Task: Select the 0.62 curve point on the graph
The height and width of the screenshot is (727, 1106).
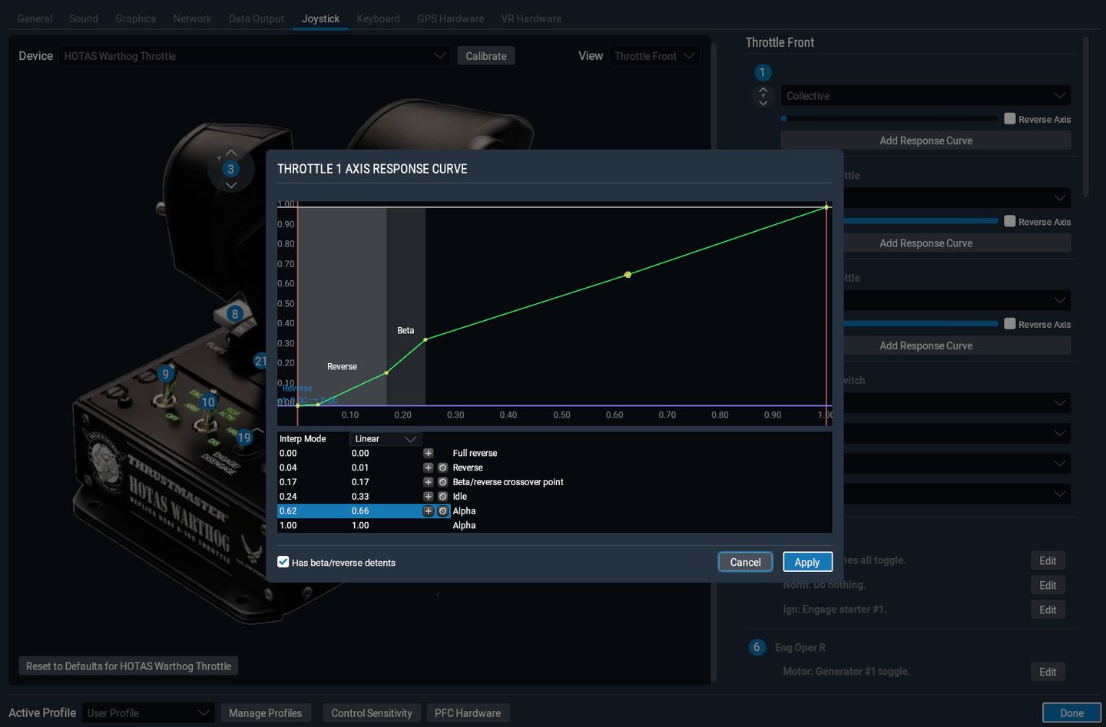Action: click(x=628, y=275)
